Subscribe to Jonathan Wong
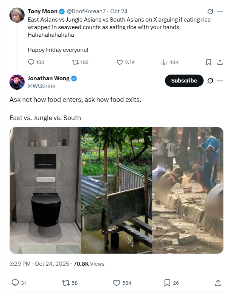Screen dimensions: 235x293 click(x=184, y=81)
